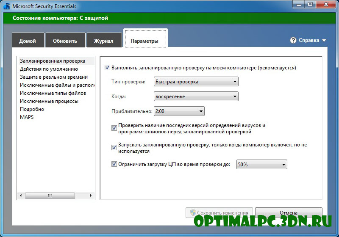
Task: Click the Сохранить изменения button
Action: (x=219, y=212)
